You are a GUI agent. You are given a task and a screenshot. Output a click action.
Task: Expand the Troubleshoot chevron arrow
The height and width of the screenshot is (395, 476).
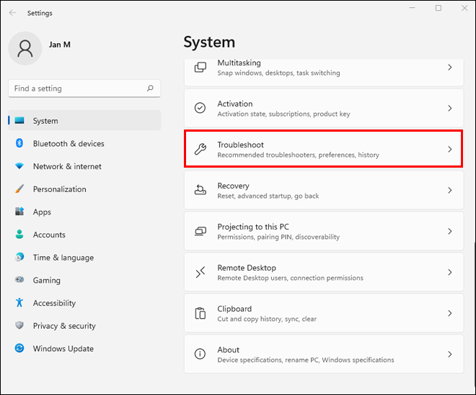coord(449,149)
